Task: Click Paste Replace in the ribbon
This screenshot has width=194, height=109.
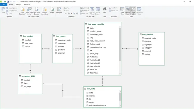Action: [x=12, y=11]
